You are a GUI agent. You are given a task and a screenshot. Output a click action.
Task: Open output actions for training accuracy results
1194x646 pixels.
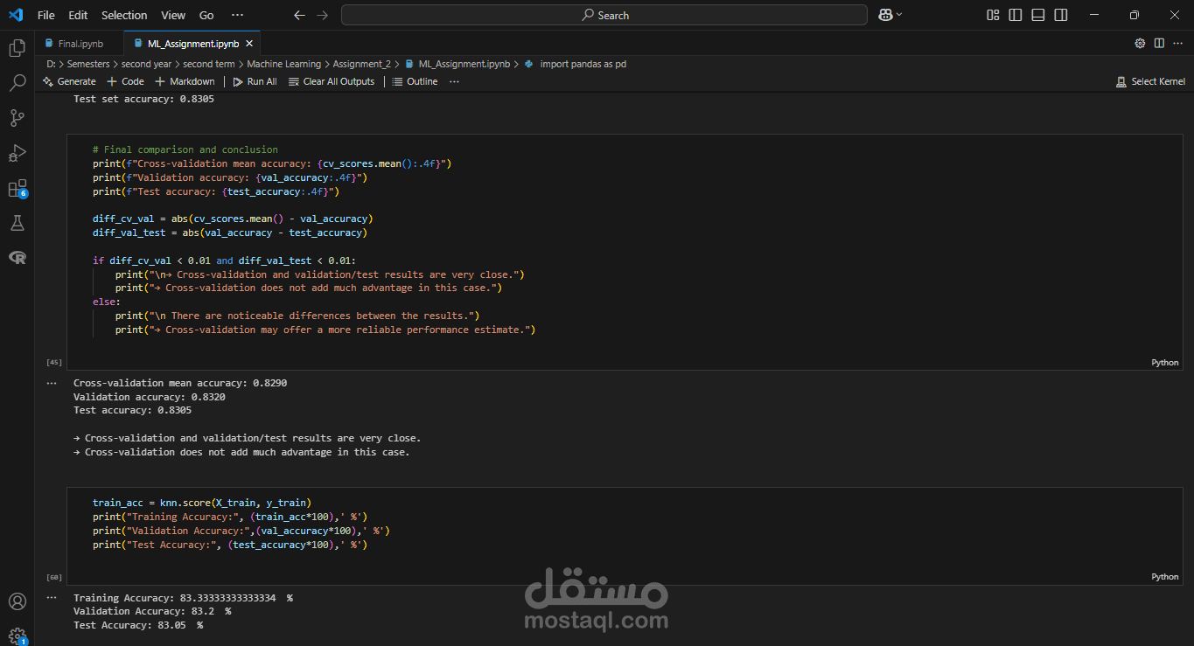52,598
